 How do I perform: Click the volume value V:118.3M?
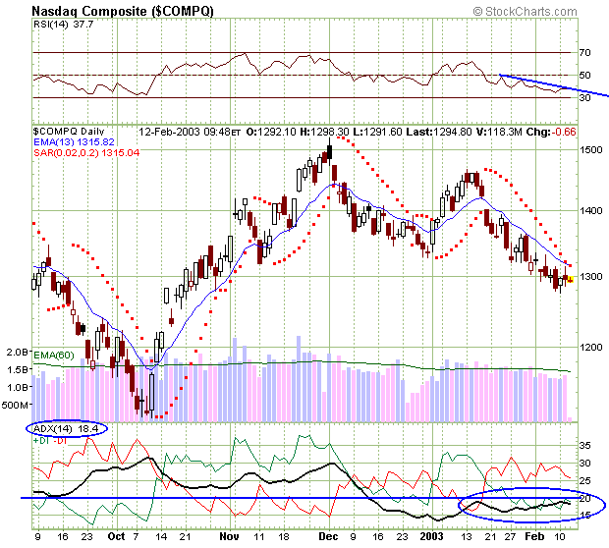499,132
